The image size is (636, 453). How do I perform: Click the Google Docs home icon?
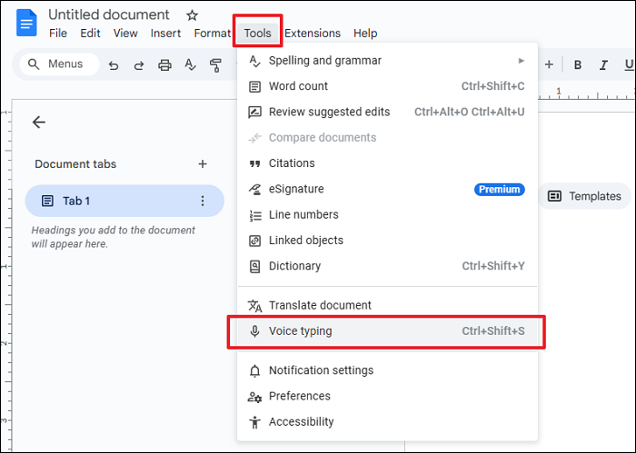click(25, 23)
